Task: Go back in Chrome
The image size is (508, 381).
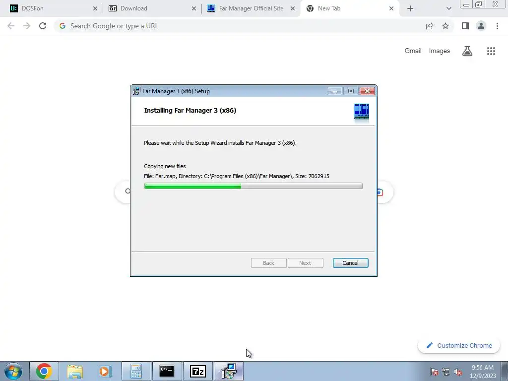Action: (11, 26)
